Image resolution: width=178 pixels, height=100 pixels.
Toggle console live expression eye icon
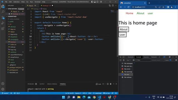pos(133,60)
